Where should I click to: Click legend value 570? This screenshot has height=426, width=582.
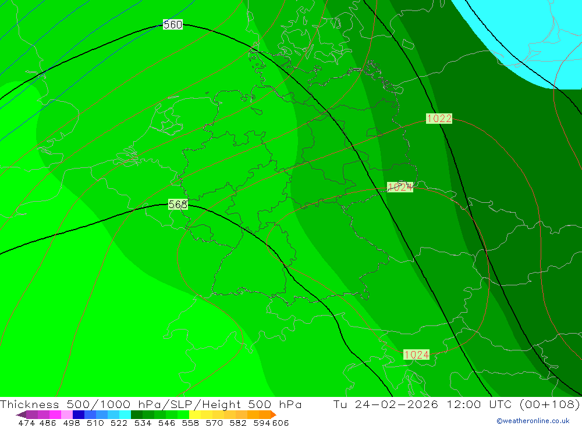tap(214, 423)
